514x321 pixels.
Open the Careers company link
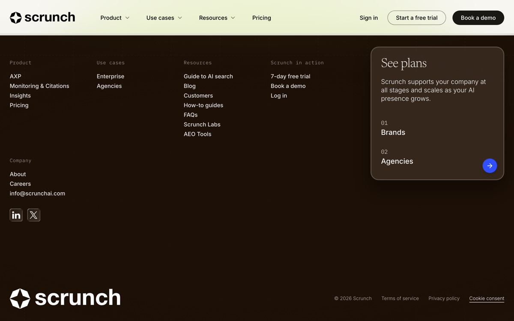click(x=20, y=184)
